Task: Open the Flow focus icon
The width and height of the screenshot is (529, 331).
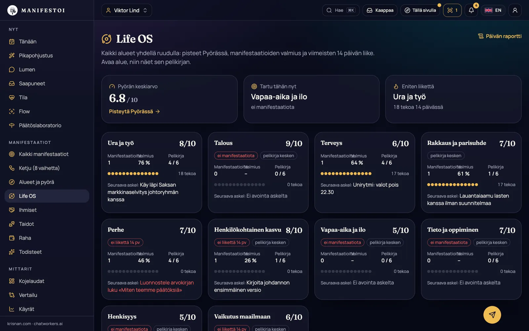Action: point(12,112)
